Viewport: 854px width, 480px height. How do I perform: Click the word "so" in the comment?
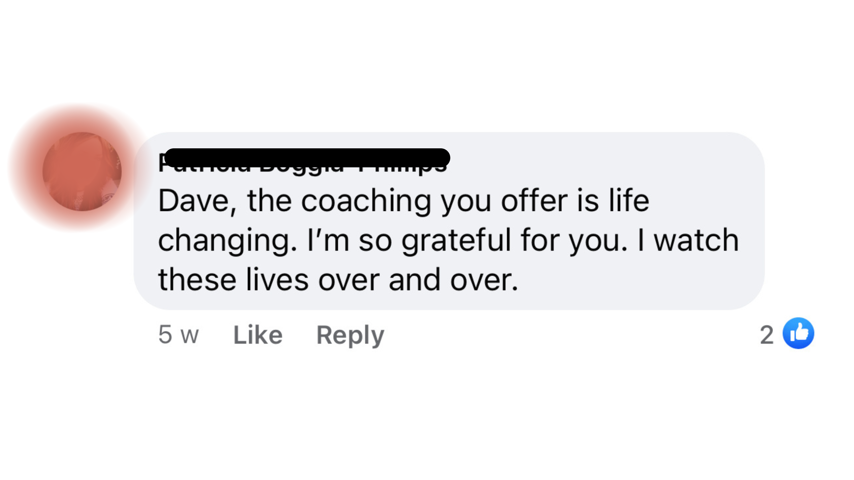coord(375,241)
